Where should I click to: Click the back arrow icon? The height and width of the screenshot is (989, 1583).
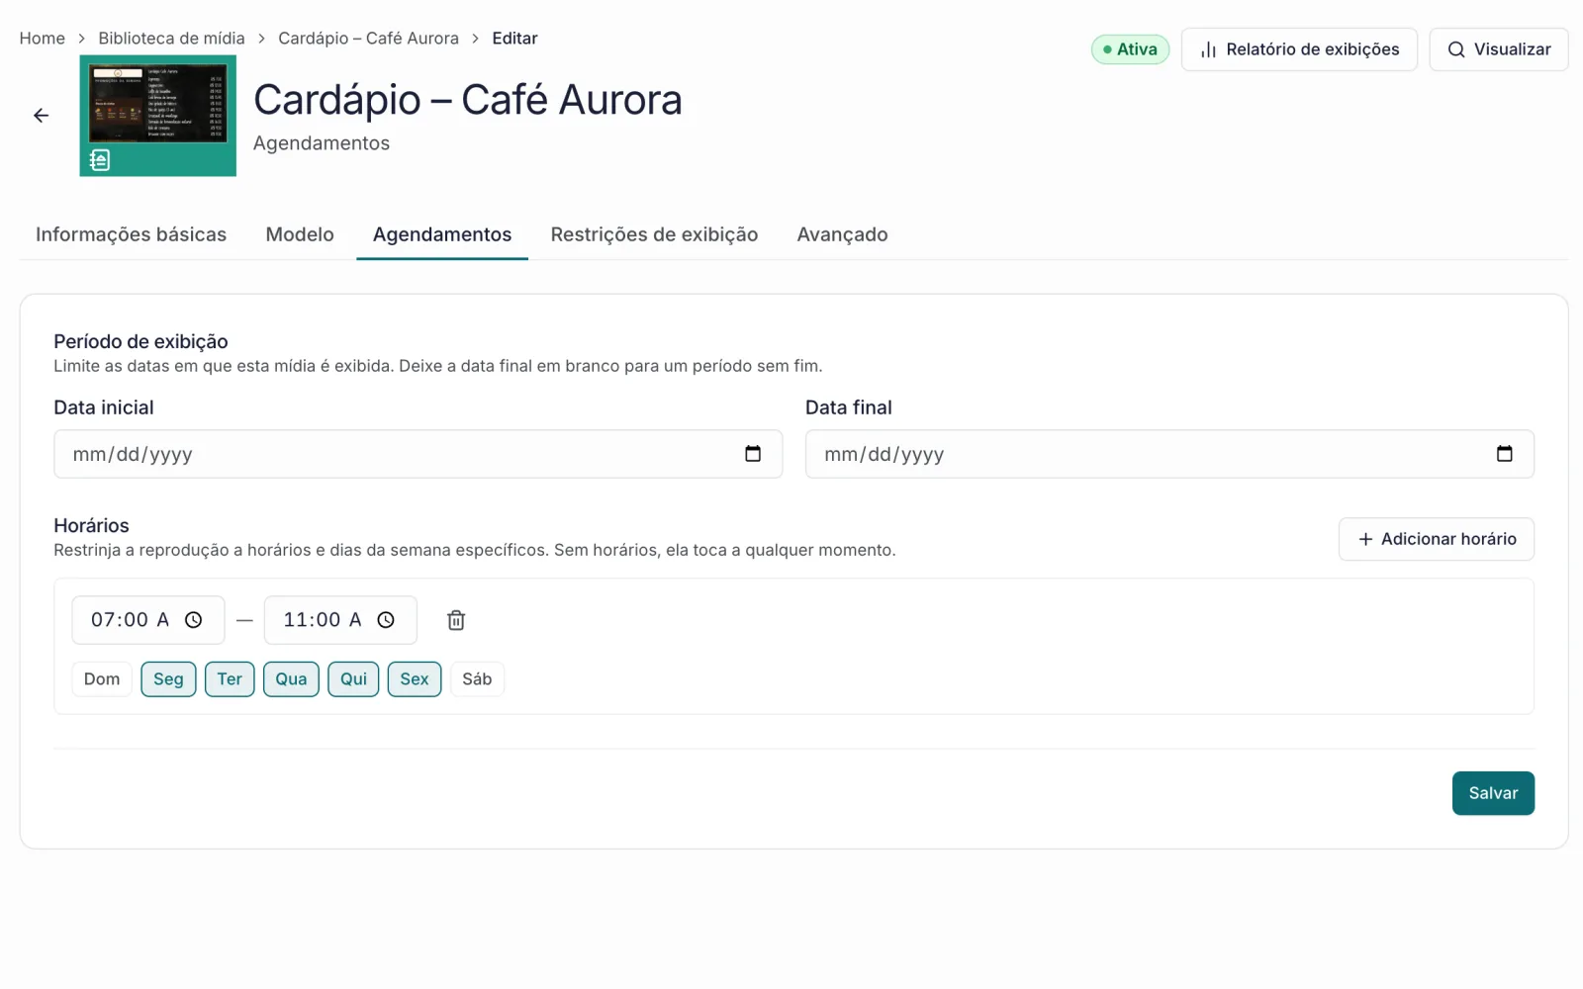coord(41,116)
